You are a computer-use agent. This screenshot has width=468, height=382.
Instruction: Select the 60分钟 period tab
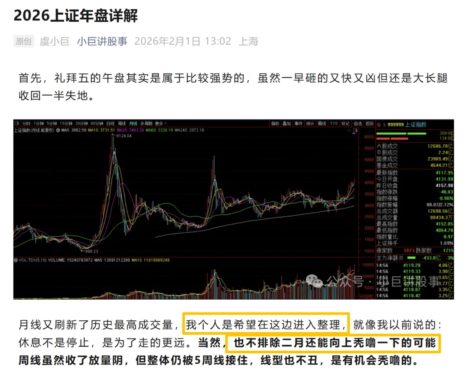97,123
